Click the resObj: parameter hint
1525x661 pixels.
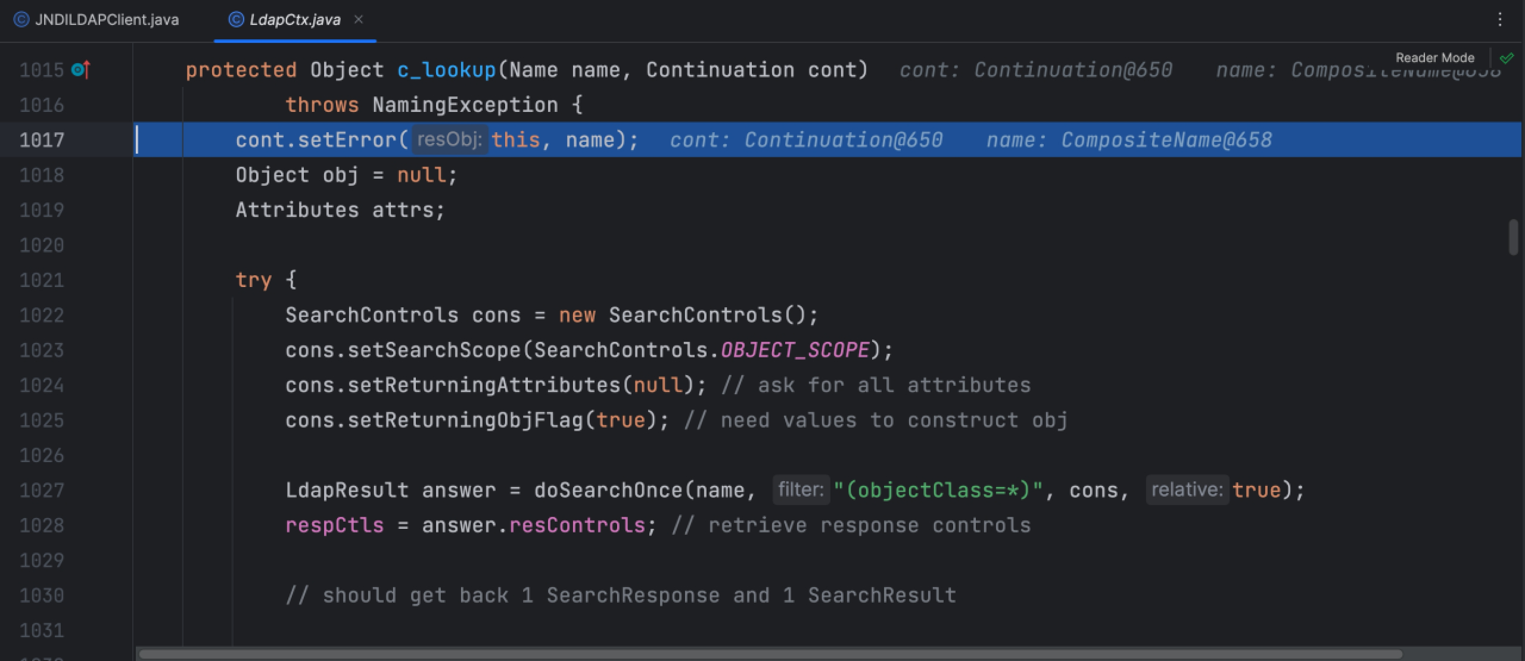pyautogui.click(x=450, y=139)
